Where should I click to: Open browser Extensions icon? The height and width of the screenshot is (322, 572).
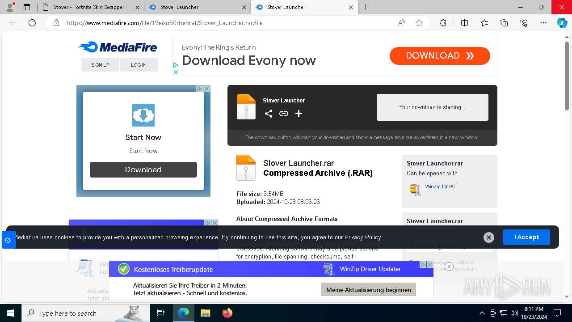(x=443, y=23)
